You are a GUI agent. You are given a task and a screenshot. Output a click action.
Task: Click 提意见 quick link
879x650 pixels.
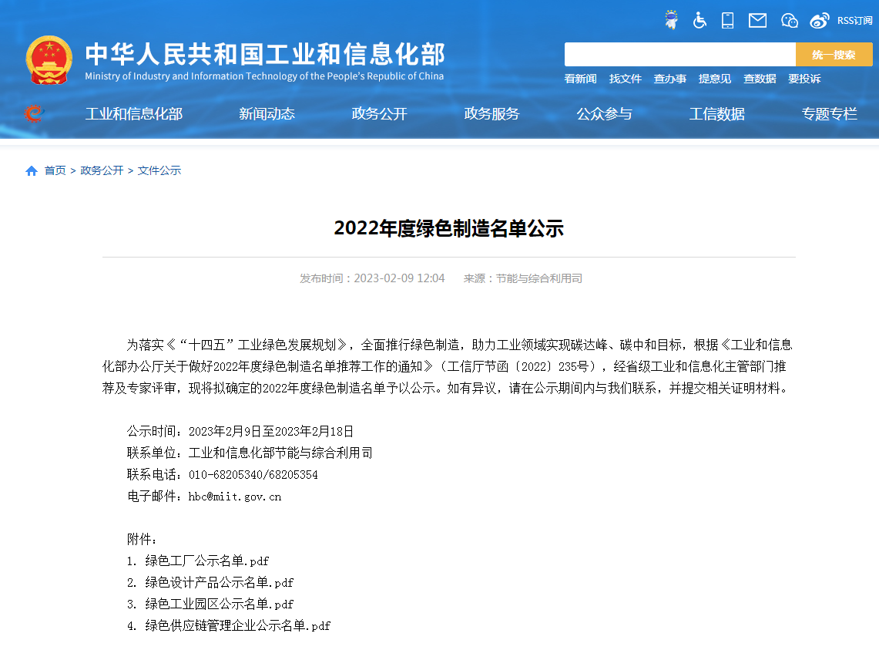click(x=715, y=79)
